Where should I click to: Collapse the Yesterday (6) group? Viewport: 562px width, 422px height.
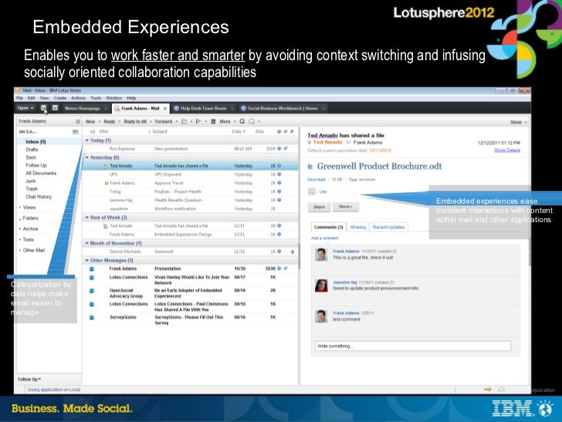(x=87, y=157)
